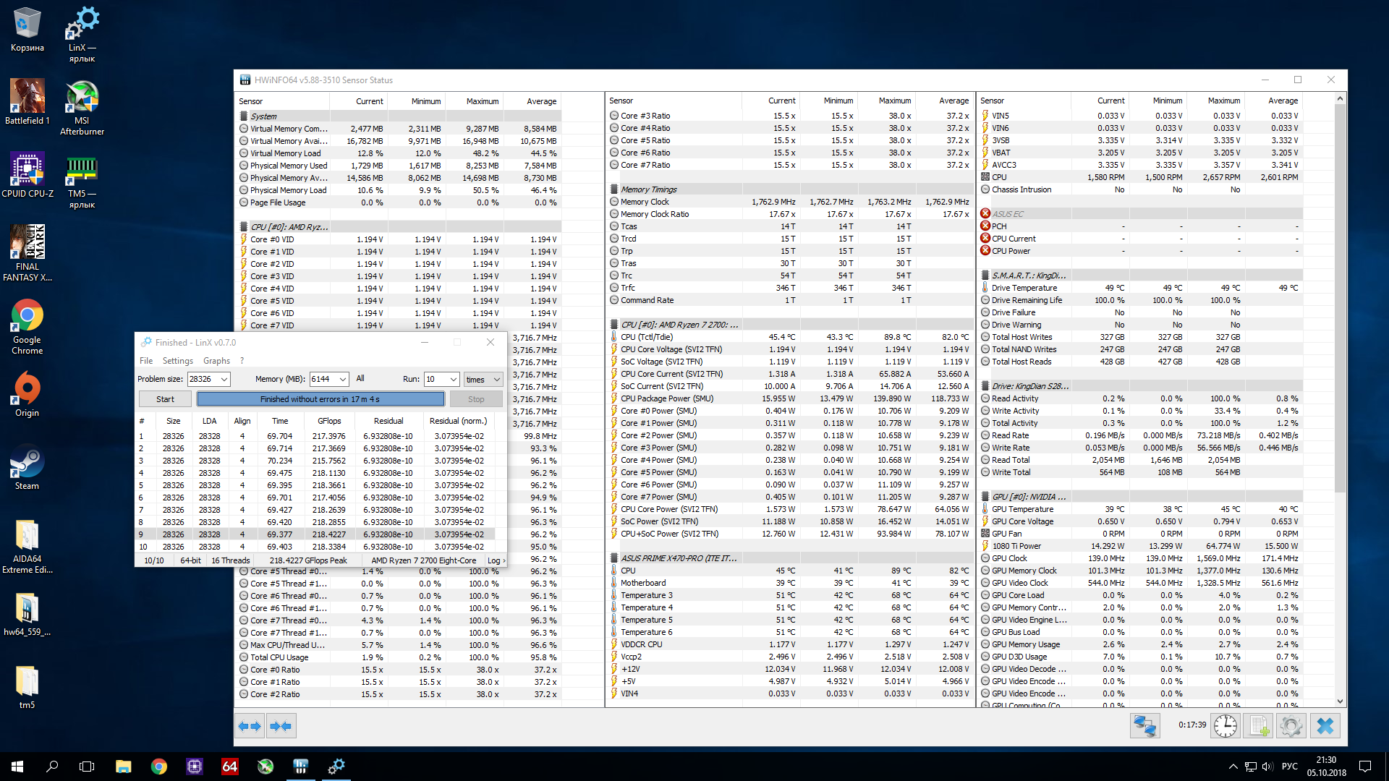Screen dimensions: 1389x781
Task: Open the Run count dropdown
Action: [x=454, y=380]
